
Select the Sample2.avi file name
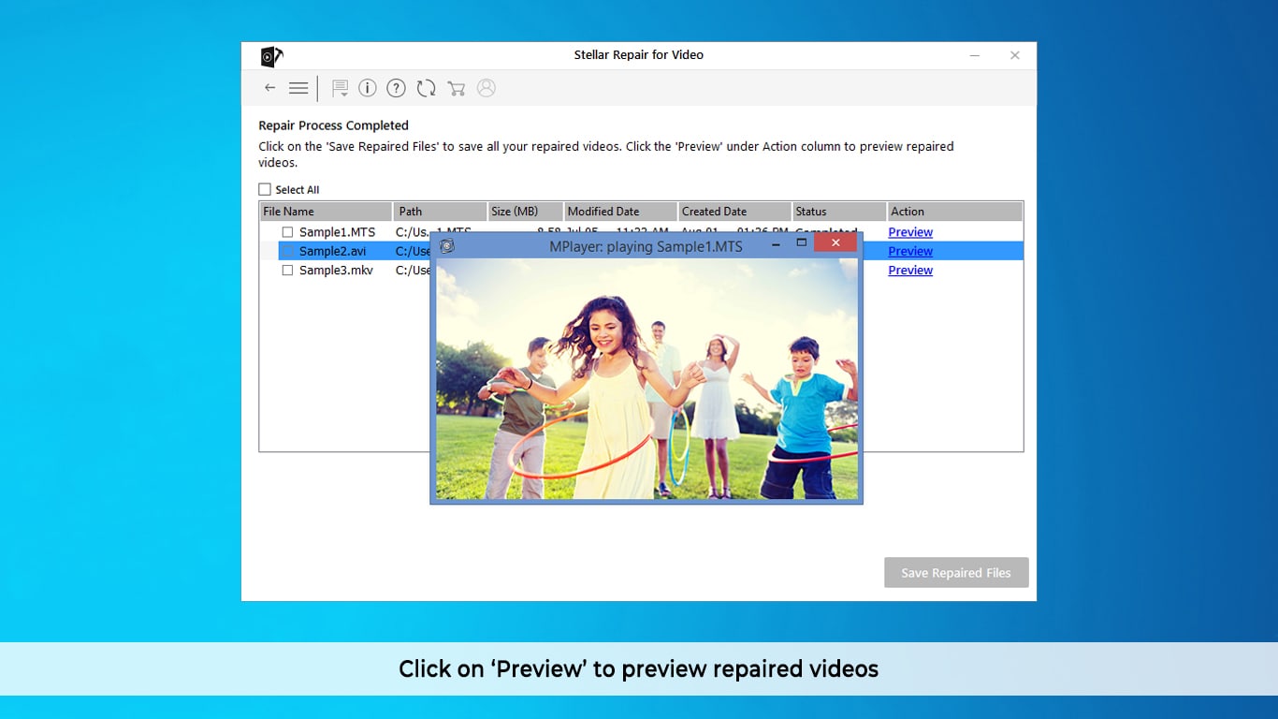pyautogui.click(x=333, y=251)
